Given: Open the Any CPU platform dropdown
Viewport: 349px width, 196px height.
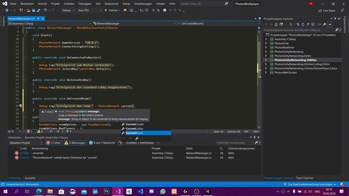Looking at the screenshot, I should 89,10.
